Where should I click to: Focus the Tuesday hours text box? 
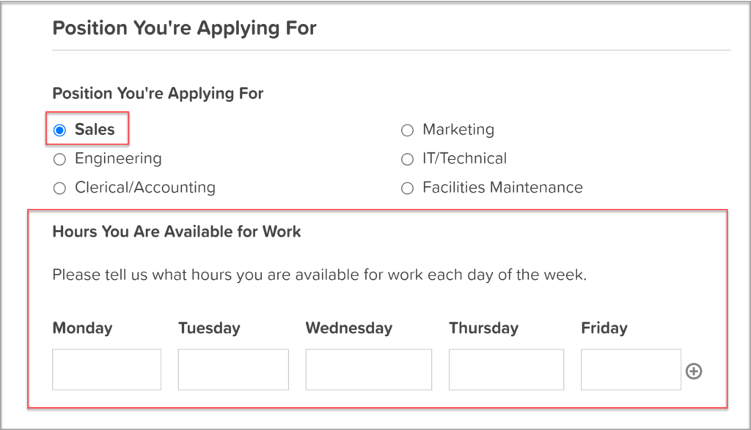pyautogui.click(x=233, y=369)
